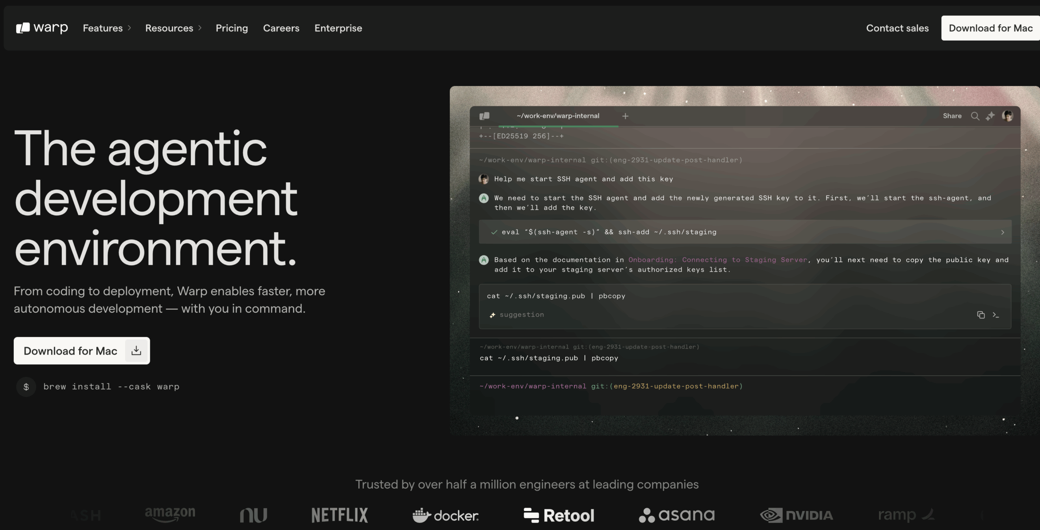Click checkmark on eval ssh-agent command
The width and height of the screenshot is (1040, 530).
pos(494,232)
